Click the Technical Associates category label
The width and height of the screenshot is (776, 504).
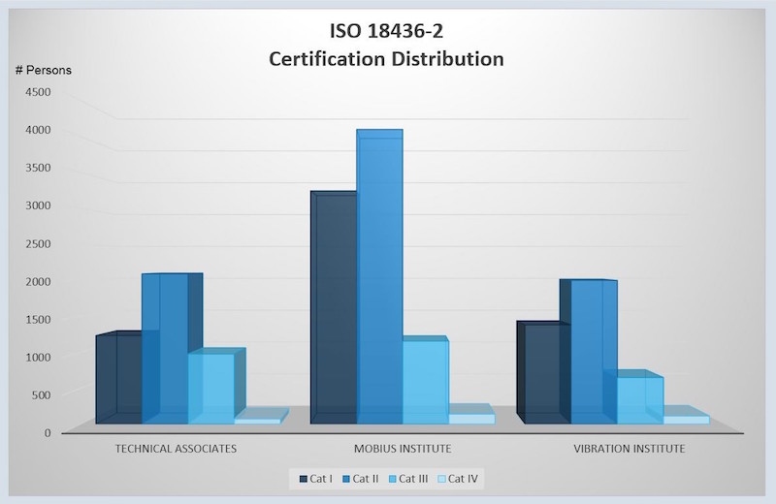pyautogui.click(x=176, y=449)
